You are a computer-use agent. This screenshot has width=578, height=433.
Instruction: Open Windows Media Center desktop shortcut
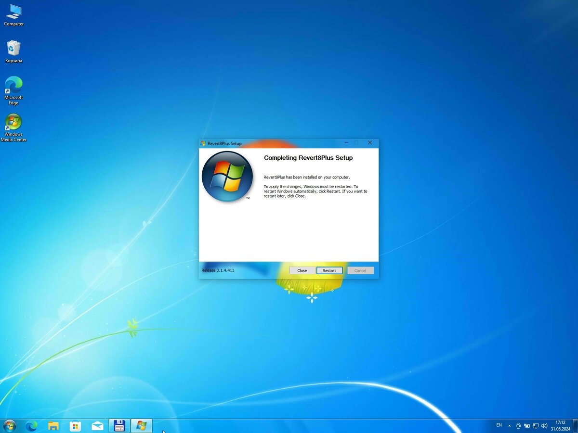(x=13, y=128)
